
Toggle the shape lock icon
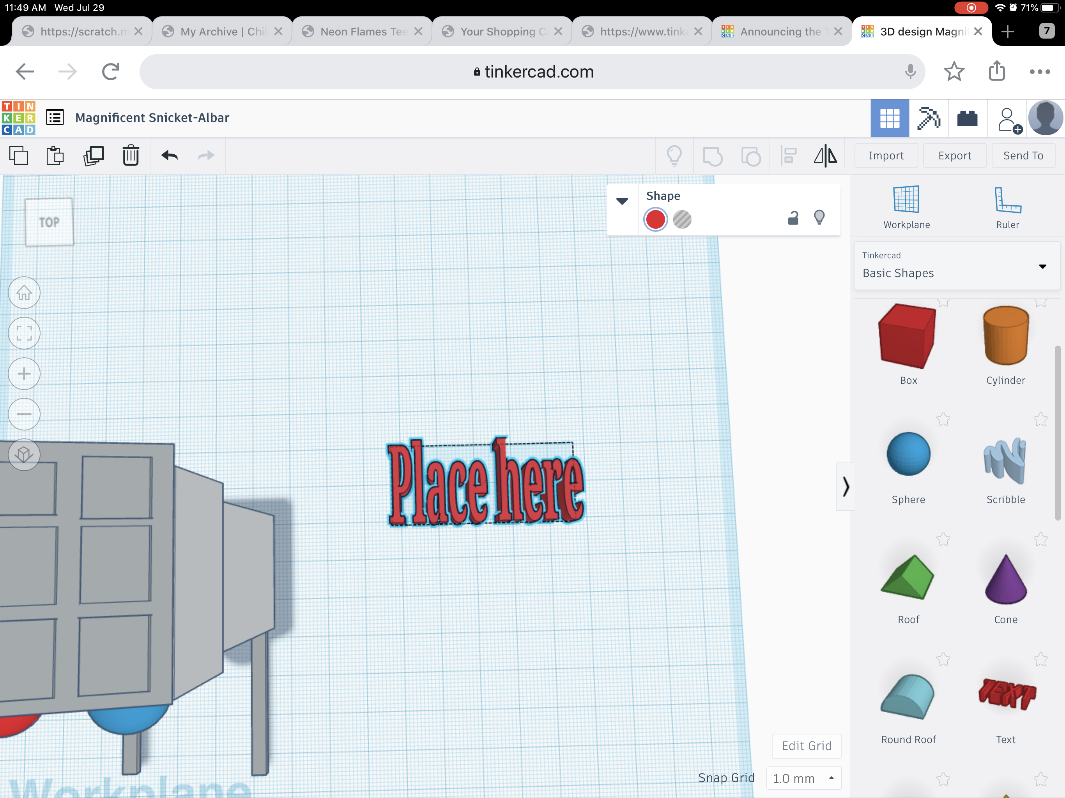pyautogui.click(x=793, y=219)
